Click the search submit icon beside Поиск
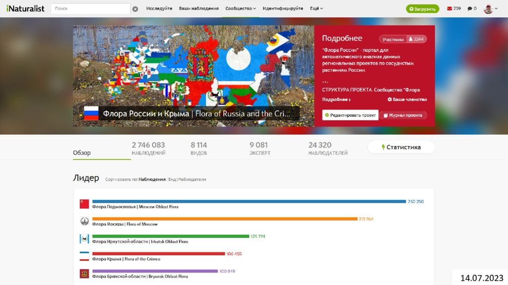This screenshot has height=285, width=508. click(135, 9)
